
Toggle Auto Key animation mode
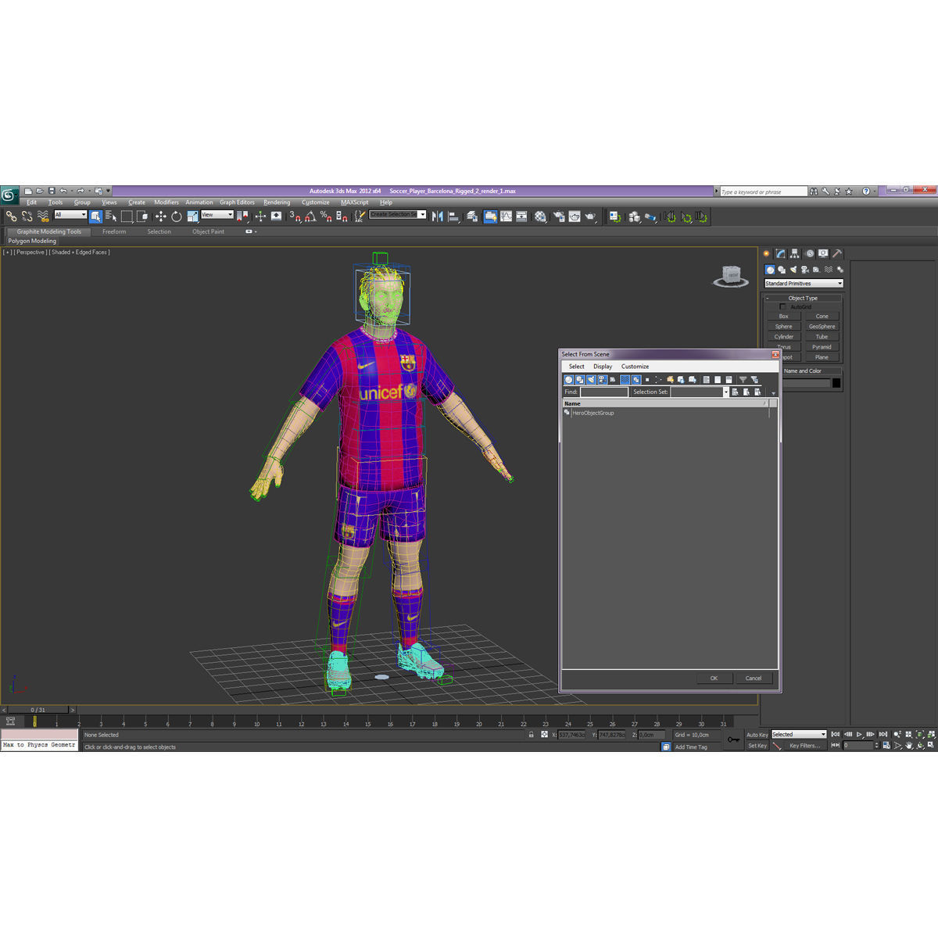pyautogui.click(x=757, y=735)
